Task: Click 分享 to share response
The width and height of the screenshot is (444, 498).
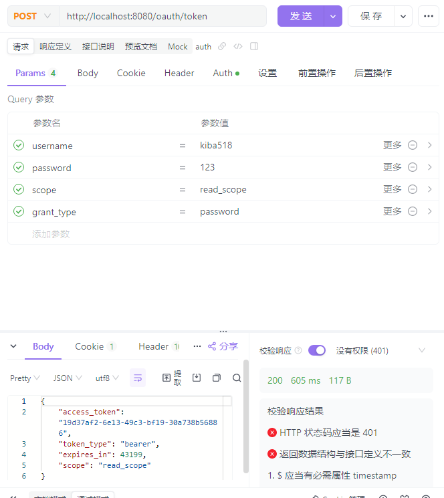Action: pyautogui.click(x=223, y=346)
